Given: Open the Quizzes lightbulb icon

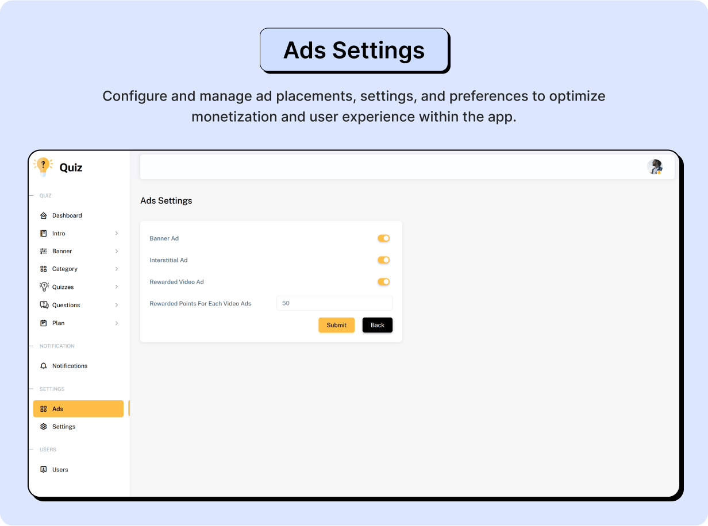Looking at the screenshot, I should click(44, 287).
